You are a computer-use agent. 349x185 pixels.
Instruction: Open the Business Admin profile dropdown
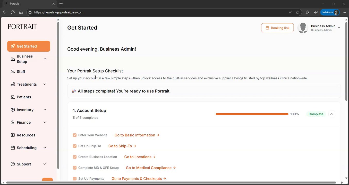click(339, 28)
